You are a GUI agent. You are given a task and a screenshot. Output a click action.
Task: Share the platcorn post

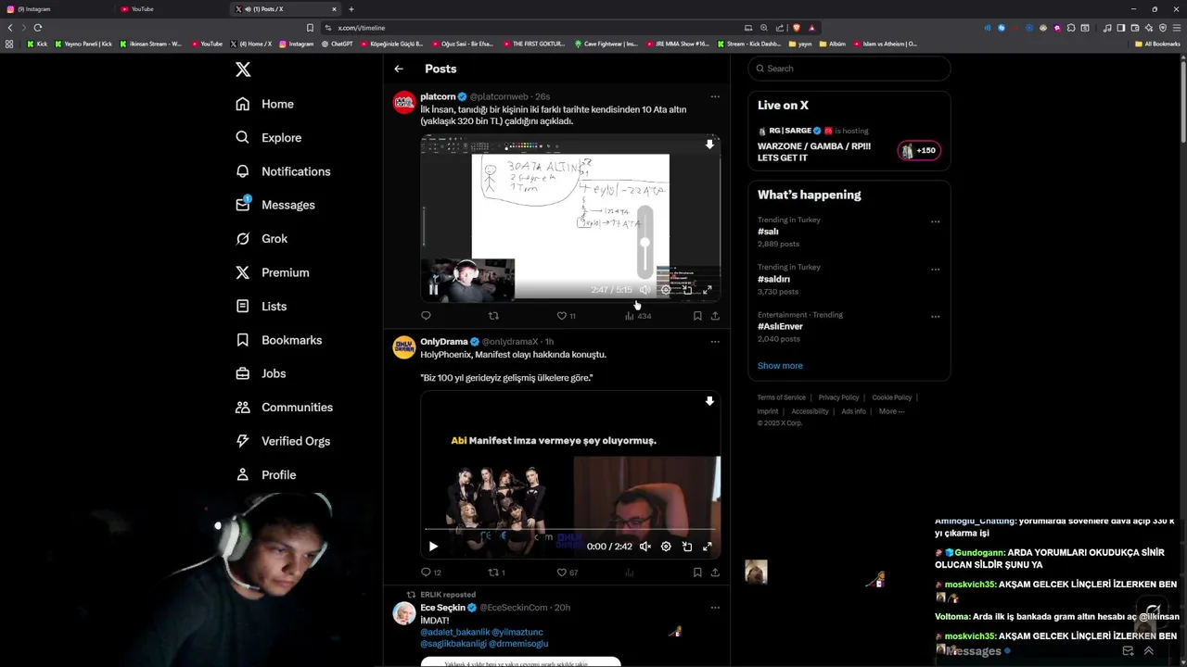coord(715,316)
